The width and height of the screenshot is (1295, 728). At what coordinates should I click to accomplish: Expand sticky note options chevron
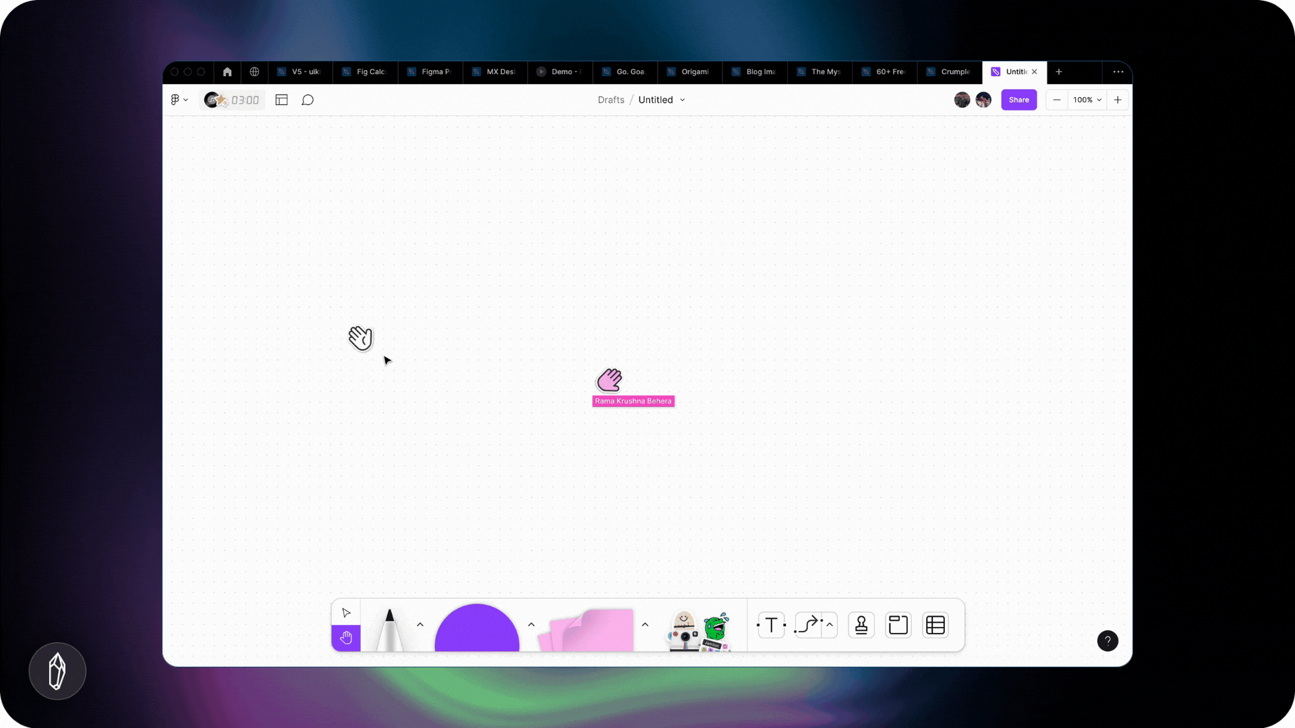click(x=645, y=625)
